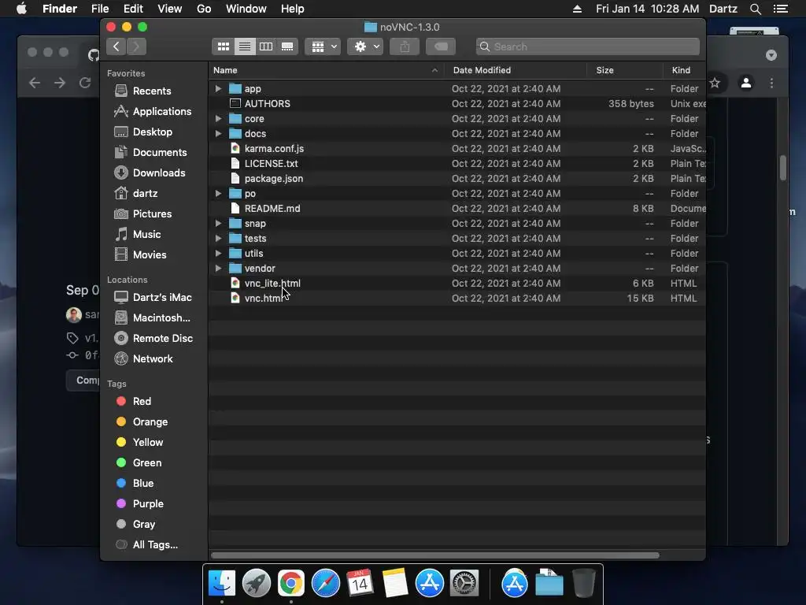Open System Preferences from the Dock
806x605 pixels.
[464, 584]
